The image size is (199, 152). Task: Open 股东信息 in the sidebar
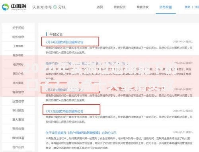click(18, 55)
